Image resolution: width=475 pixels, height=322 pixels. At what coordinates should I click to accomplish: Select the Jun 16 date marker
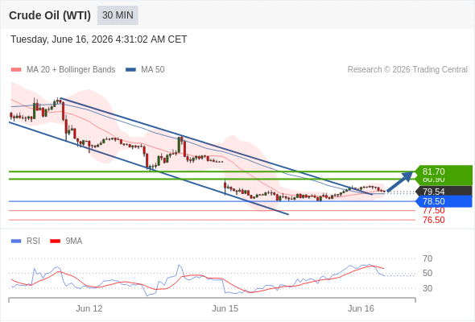(361, 308)
